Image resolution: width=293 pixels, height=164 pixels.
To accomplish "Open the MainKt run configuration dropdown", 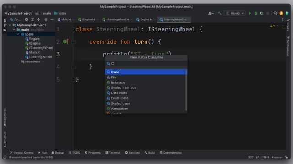I will [x=235, y=13].
